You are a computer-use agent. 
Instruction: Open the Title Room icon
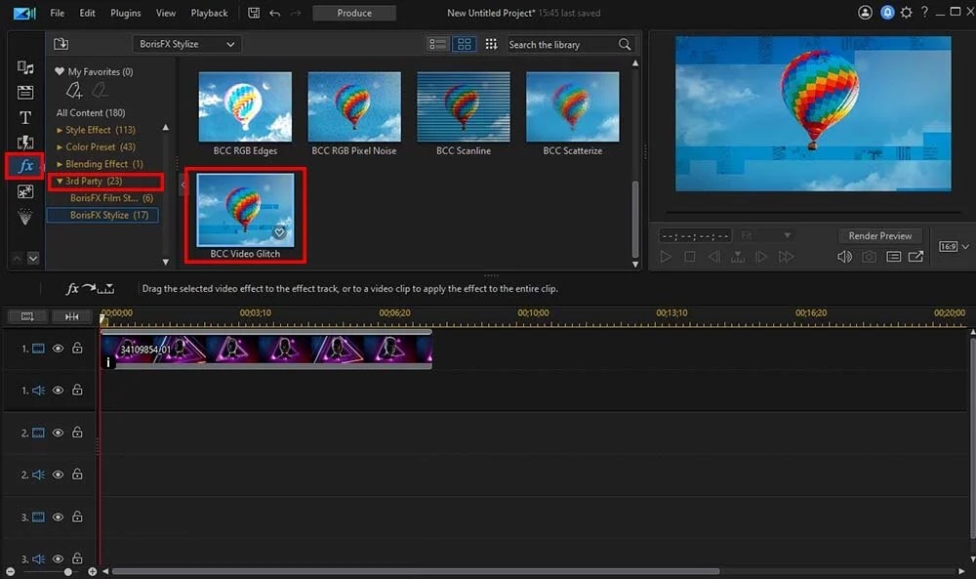click(x=25, y=117)
